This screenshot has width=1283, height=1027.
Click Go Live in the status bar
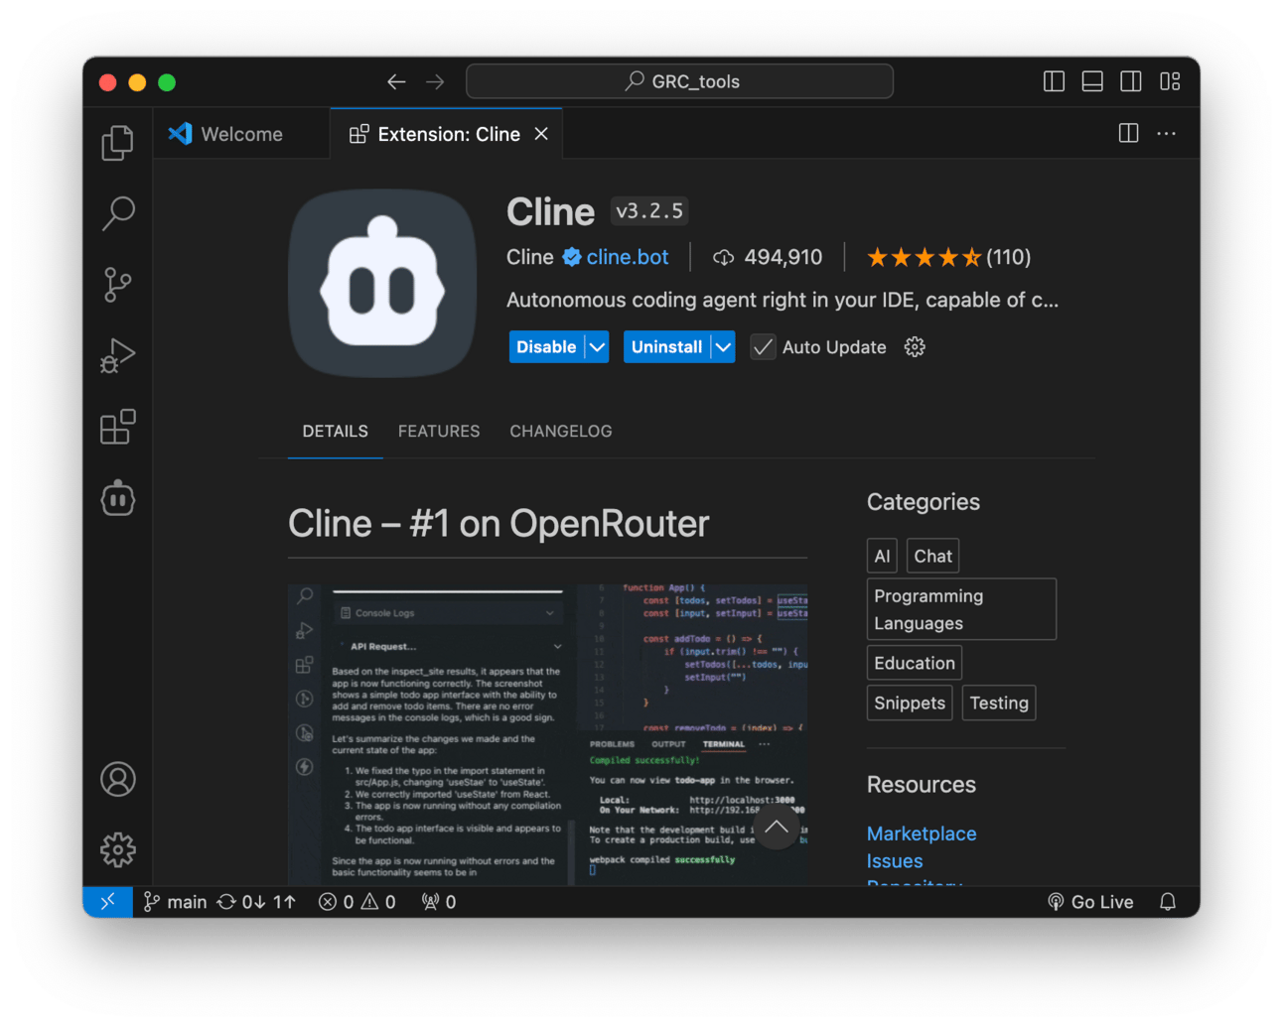coord(1090,901)
